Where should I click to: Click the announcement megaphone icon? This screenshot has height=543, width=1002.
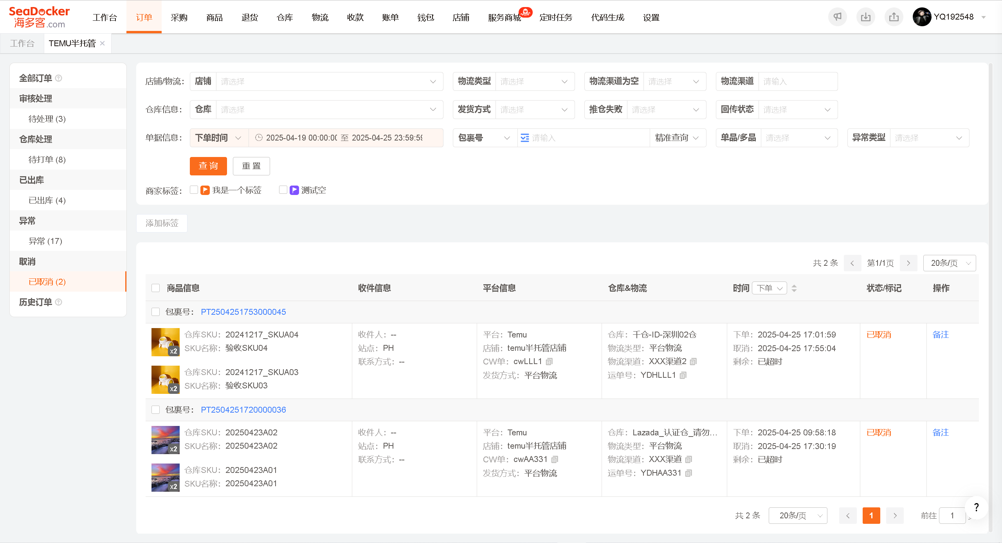(x=837, y=17)
